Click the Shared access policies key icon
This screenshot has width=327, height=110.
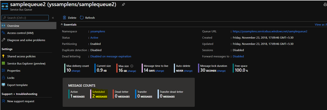tap(3, 56)
